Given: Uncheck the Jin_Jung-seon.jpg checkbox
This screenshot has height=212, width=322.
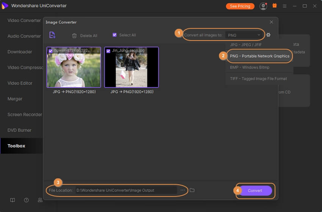Looking at the screenshot, I should click(108, 51).
